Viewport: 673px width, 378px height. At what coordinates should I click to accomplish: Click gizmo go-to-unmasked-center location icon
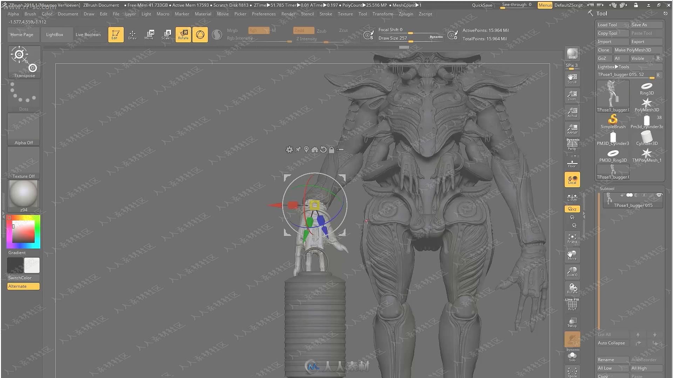[x=306, y=150]
